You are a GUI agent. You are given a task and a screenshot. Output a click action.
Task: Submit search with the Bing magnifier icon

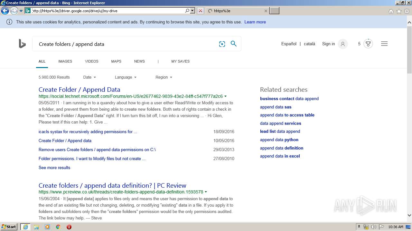coord(234,44)
